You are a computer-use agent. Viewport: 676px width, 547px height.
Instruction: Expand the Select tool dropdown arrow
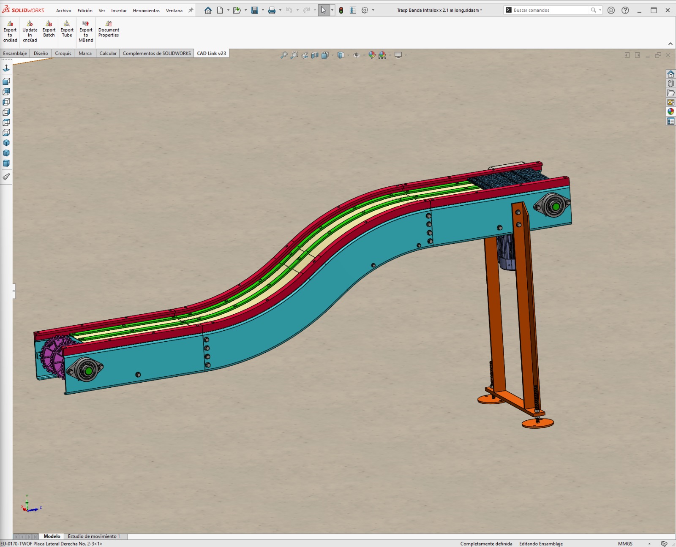click(332, 10)
